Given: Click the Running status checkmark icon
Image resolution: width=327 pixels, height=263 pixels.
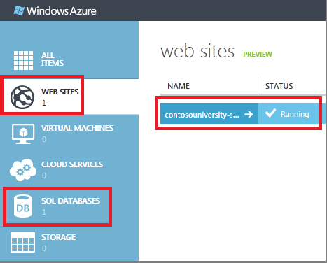Looking at the screenshot, I should point(270,113).
